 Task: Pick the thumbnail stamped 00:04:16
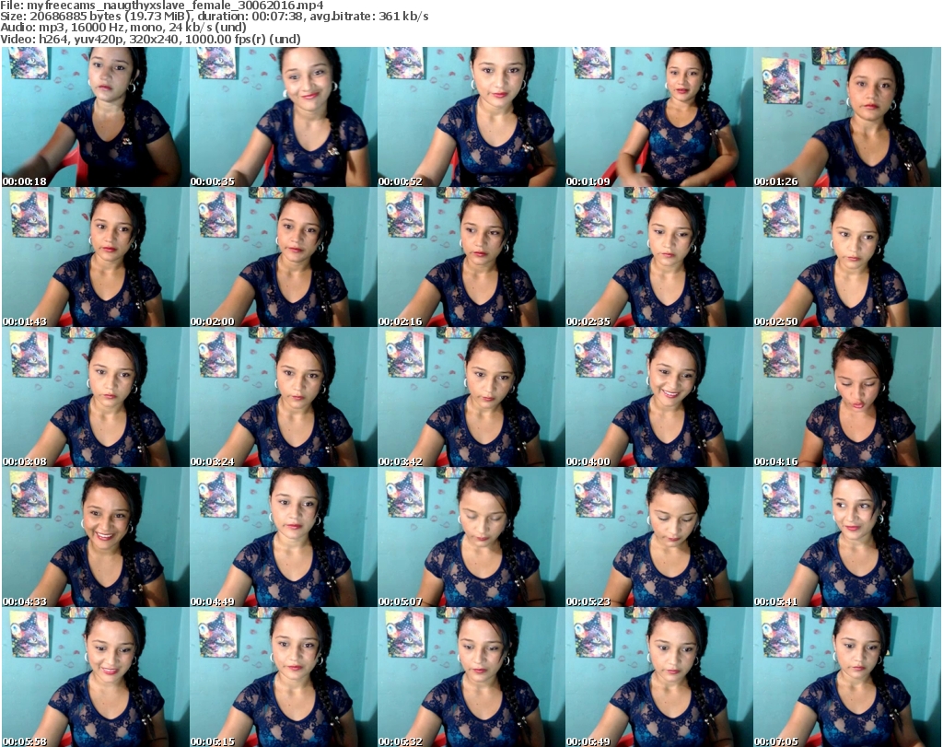(x=847, y=397)
